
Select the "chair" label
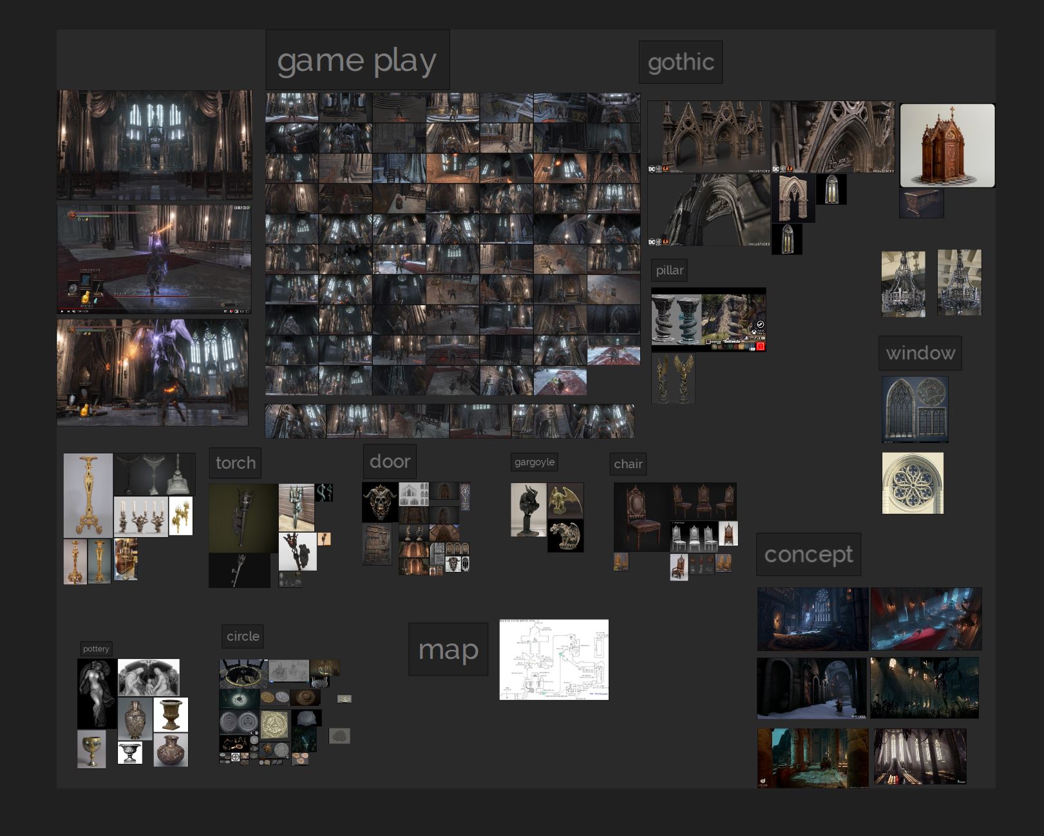point(628,464)
